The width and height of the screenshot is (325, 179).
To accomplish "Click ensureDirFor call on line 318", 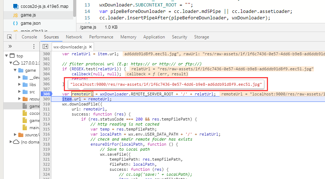I will click(105, 144).
